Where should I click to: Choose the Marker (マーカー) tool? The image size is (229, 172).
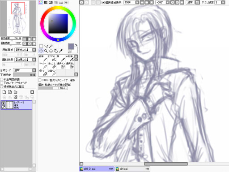[x=43, y=65]
